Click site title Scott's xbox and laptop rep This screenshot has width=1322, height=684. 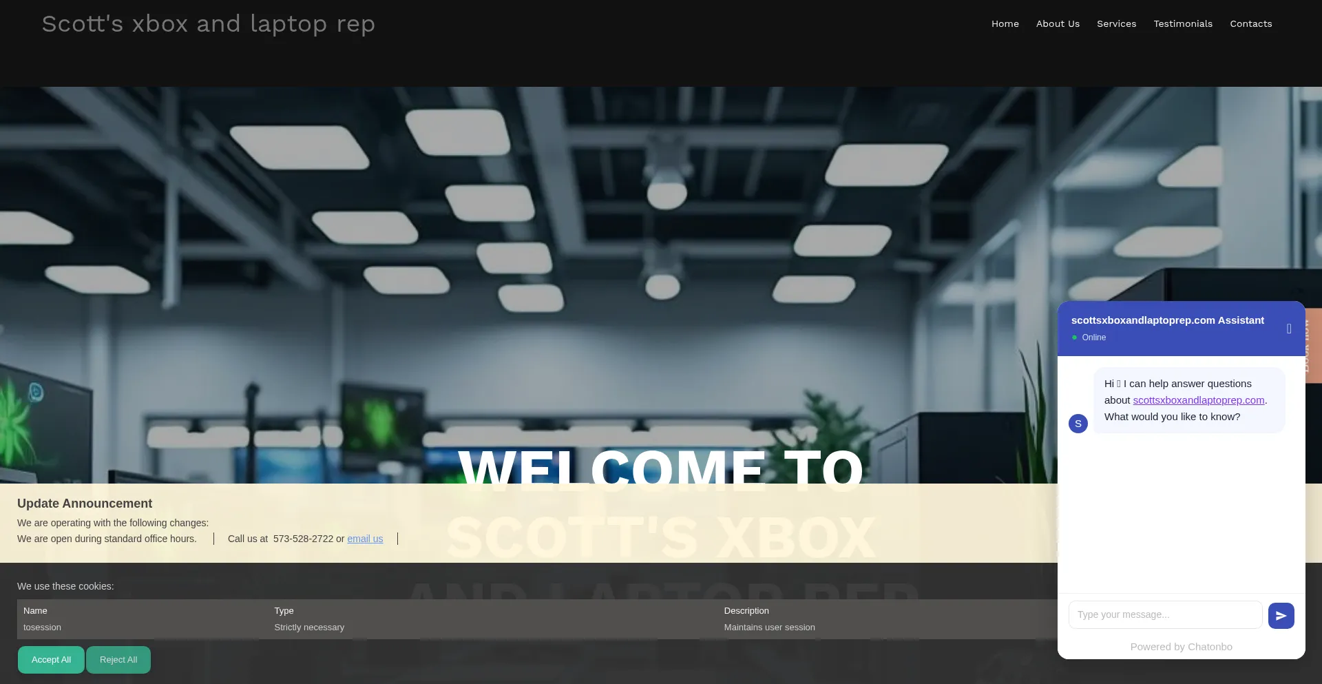point(208,24)
